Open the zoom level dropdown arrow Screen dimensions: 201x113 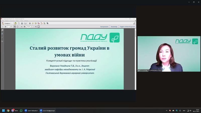32,27
